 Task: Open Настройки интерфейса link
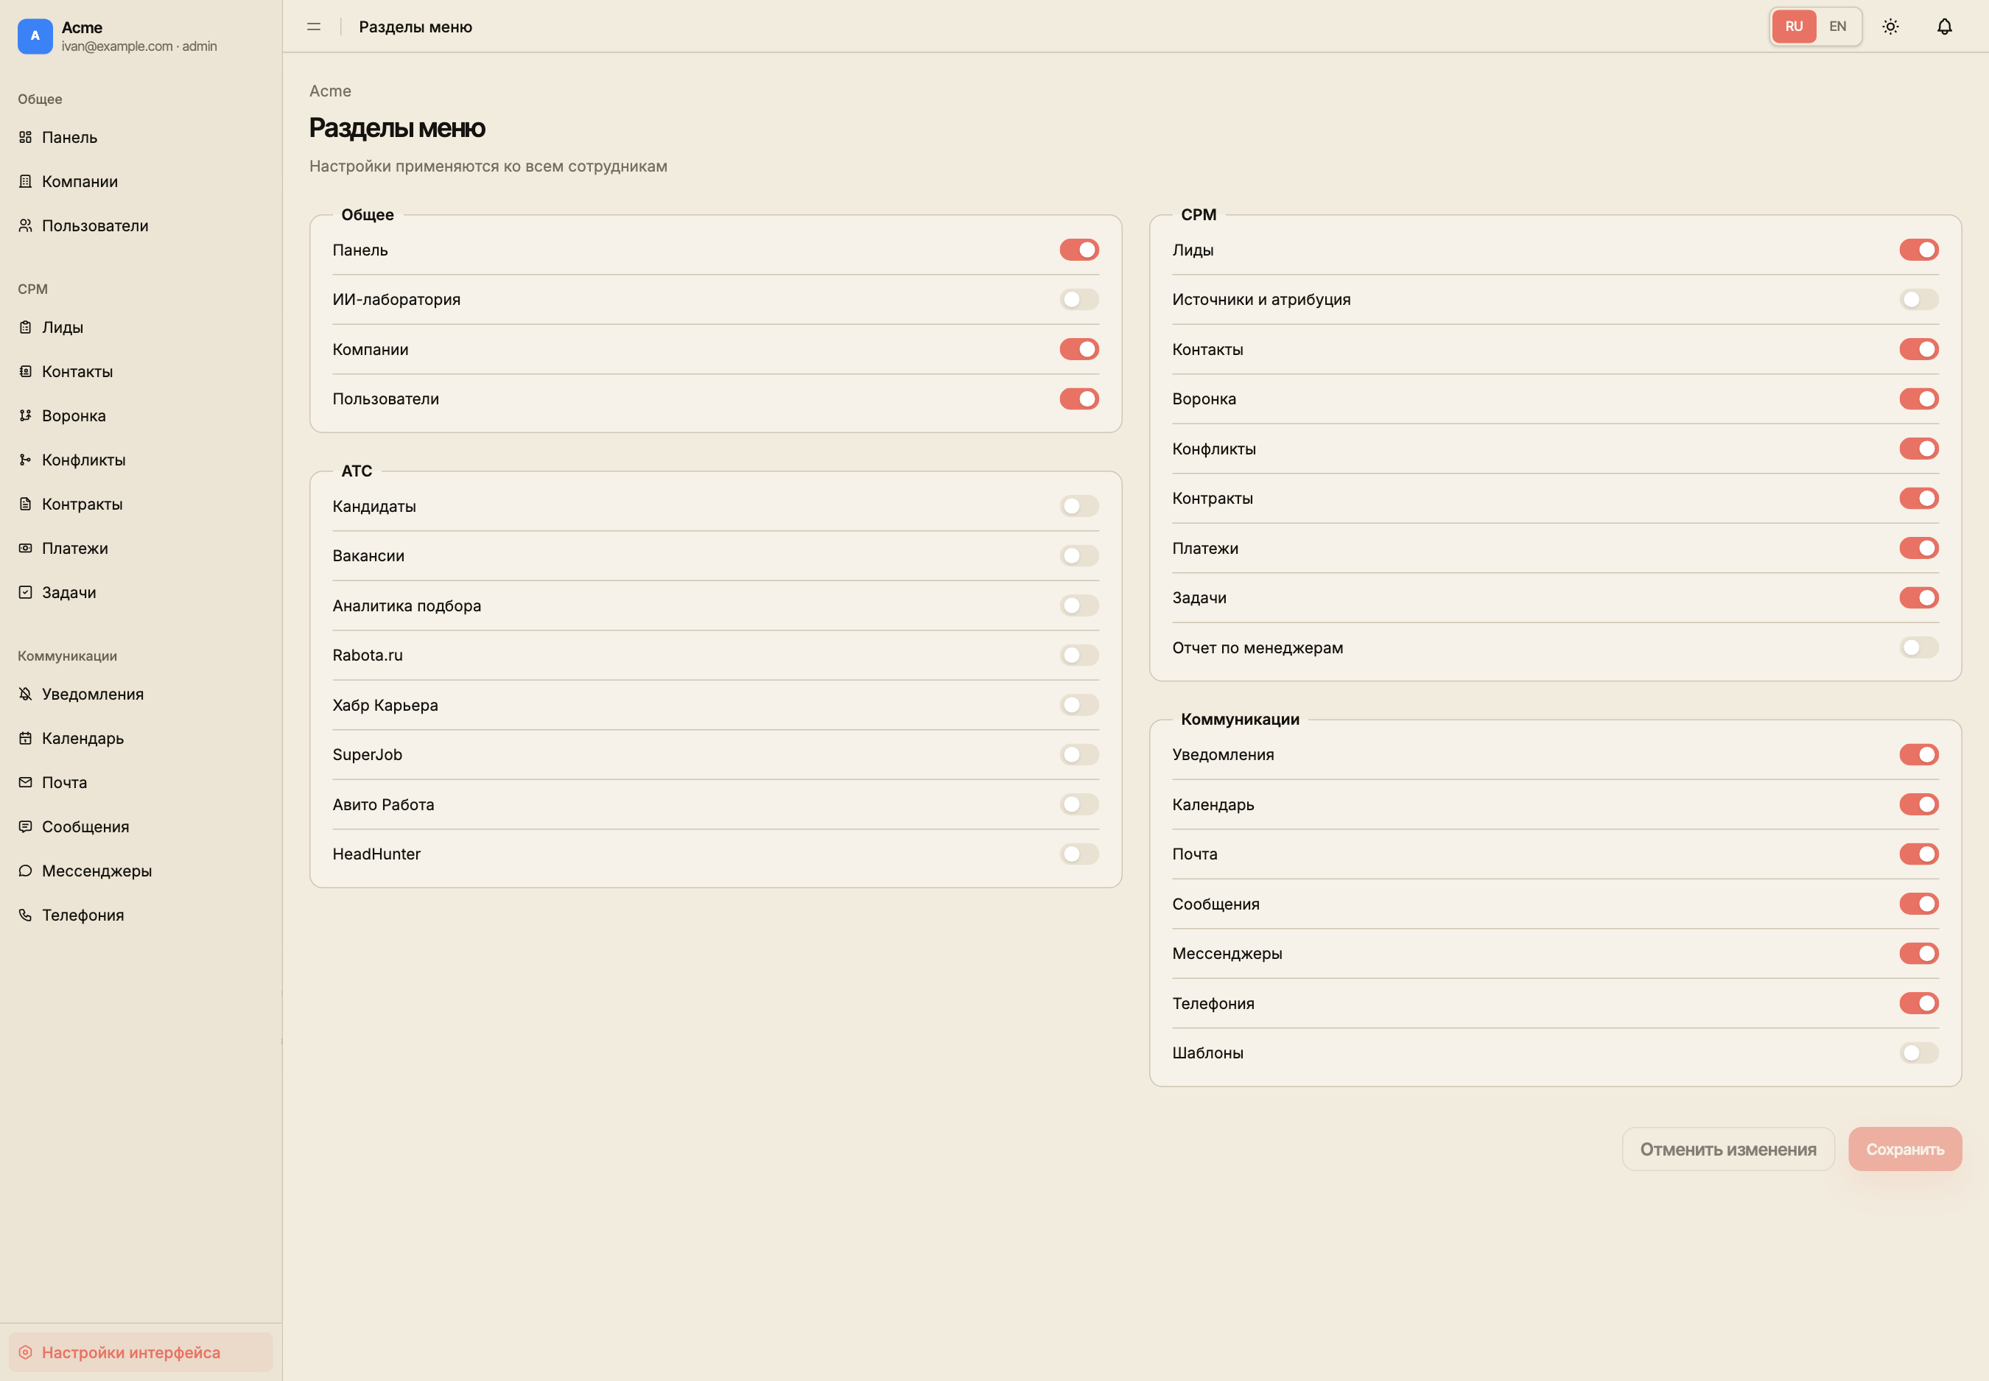pyautogui.click(x=140, y=1352)
